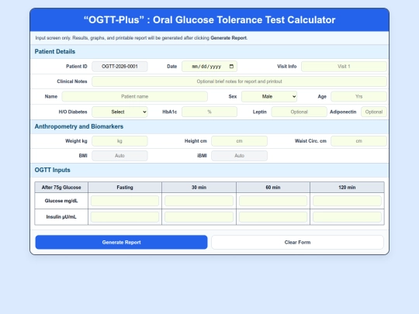The image size is (419, 314).
Task: Click the OGTT-Plus calculator title
Action: click(209, 20)
